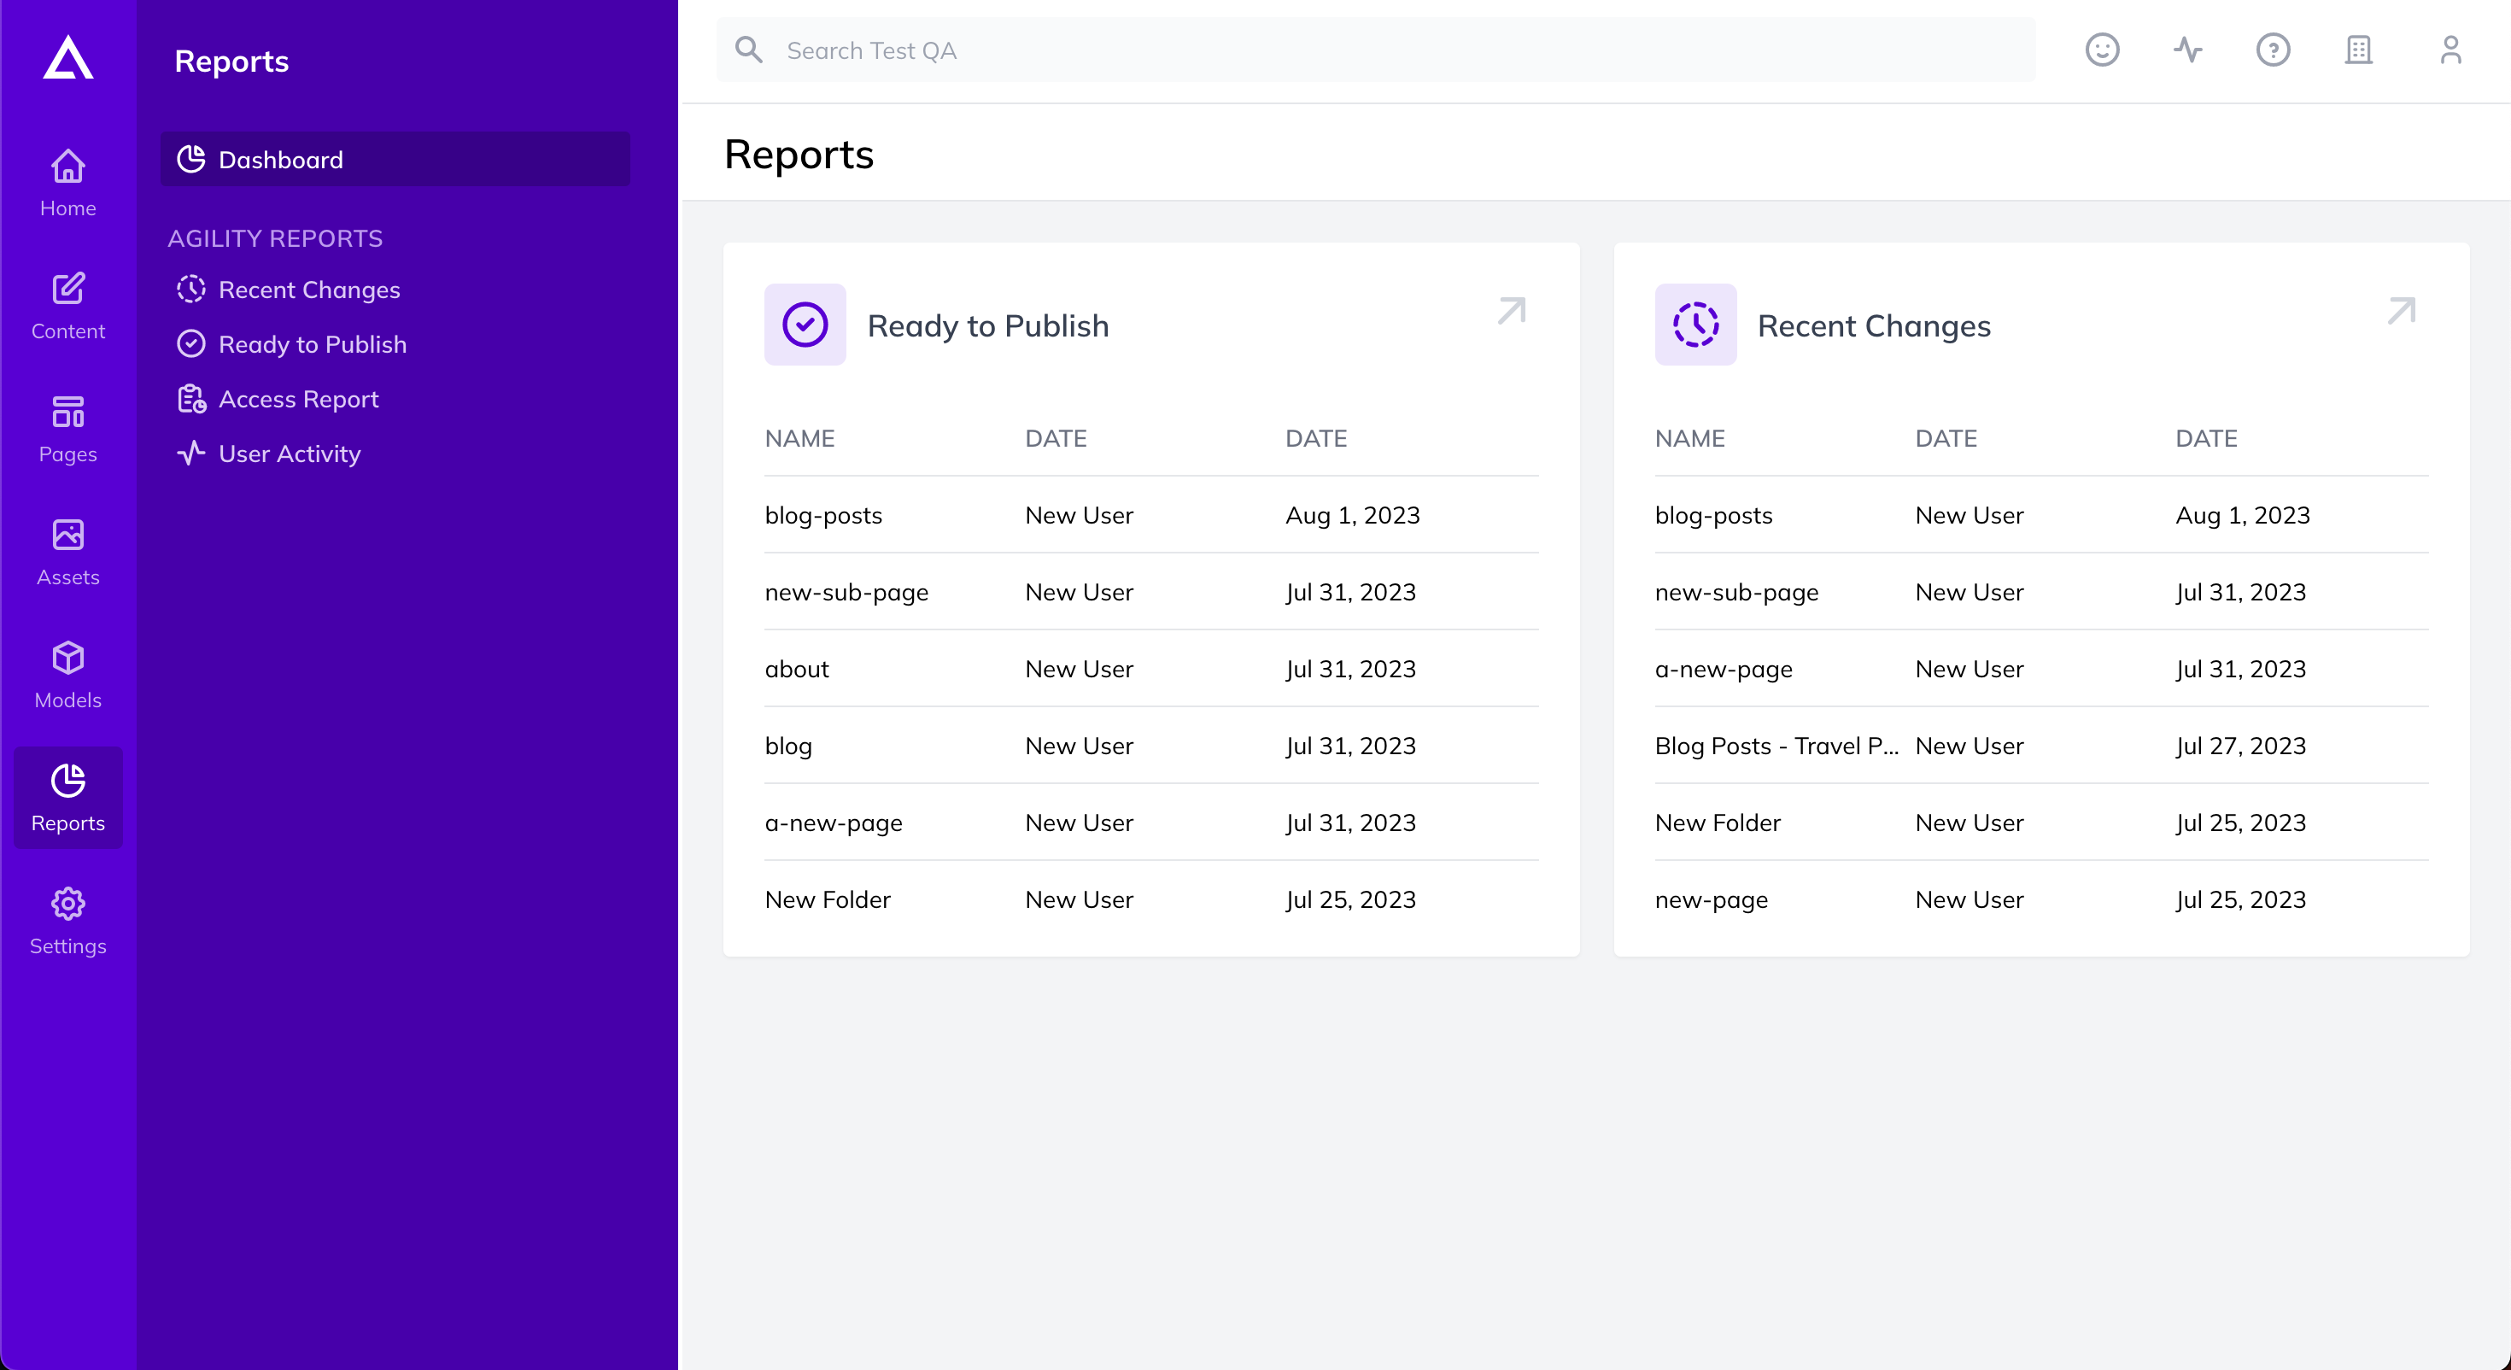Click new-sub-page in Ready to Publish table
Image resolution: width=2511 pixels, height=1370 pixels.
[847, 592]
